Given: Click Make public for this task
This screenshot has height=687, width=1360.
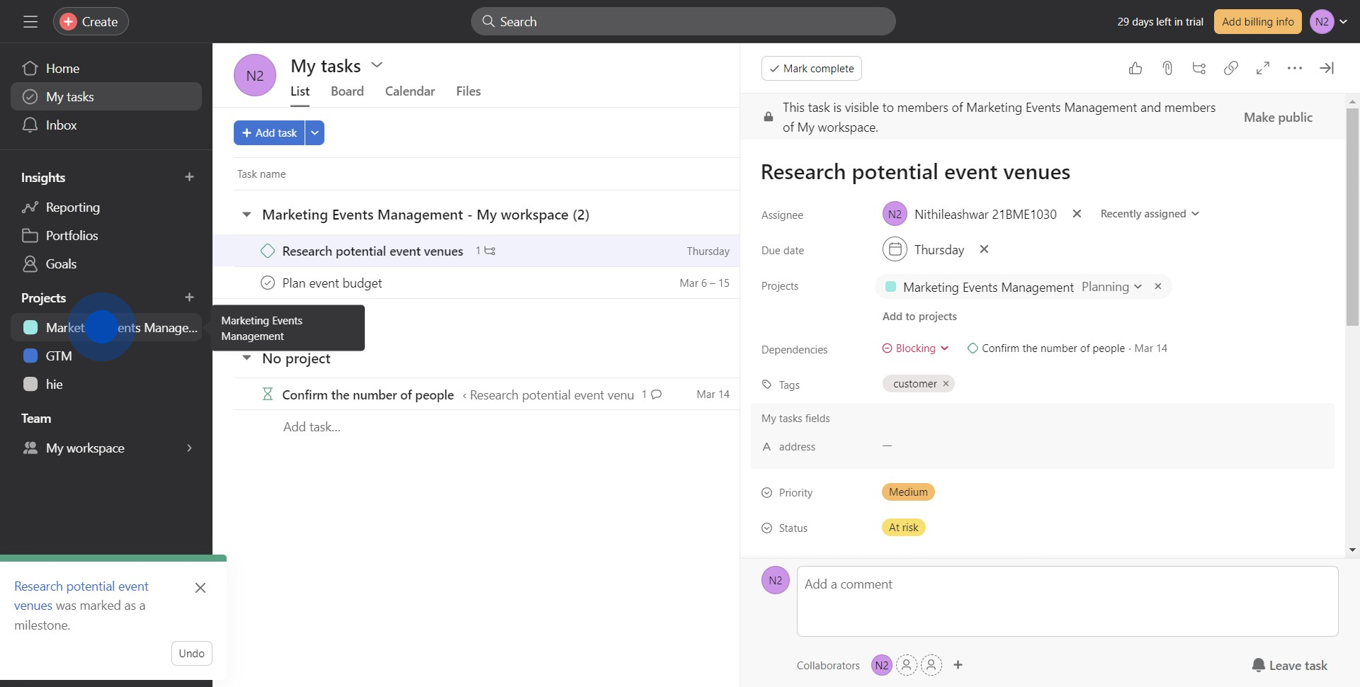Looking at the screenshot, I should (1277, 117).
